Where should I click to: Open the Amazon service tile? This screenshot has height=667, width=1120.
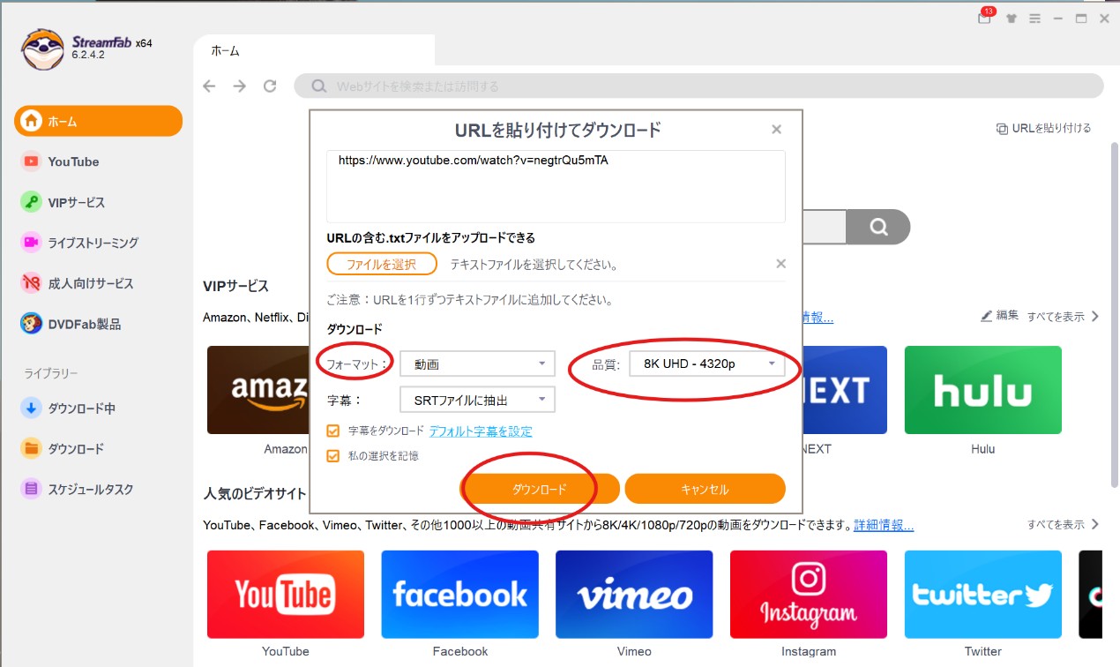click(x=258, y=390)
